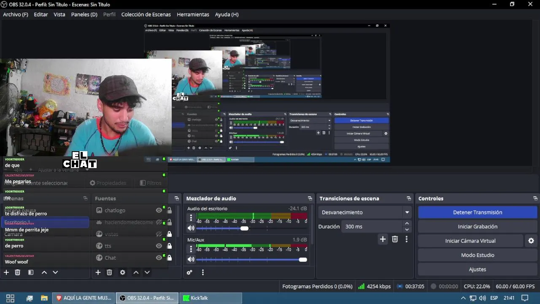Open the Ayuda menu
This screenshot has width=540, height=304.
(x=227, y=14)
